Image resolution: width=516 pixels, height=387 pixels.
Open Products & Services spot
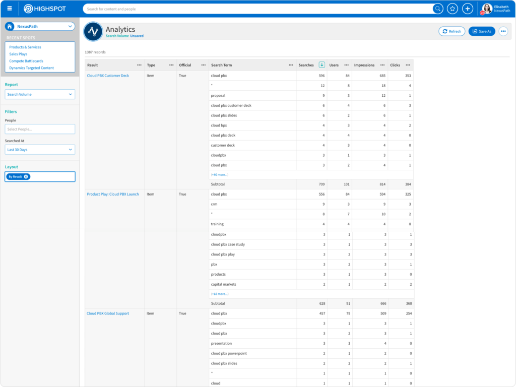[25, 47]
